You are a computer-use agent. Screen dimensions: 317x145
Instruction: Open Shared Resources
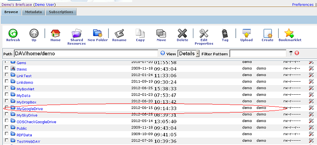(76, 33)
